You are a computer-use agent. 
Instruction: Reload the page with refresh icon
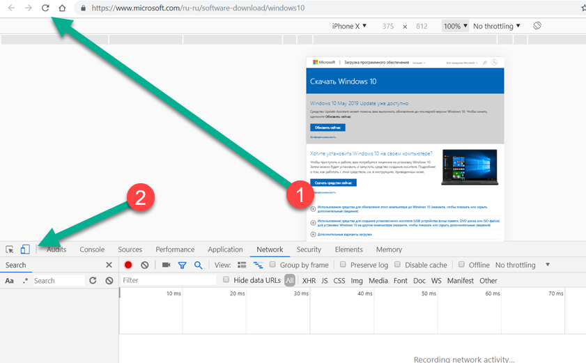pos(45,8)
